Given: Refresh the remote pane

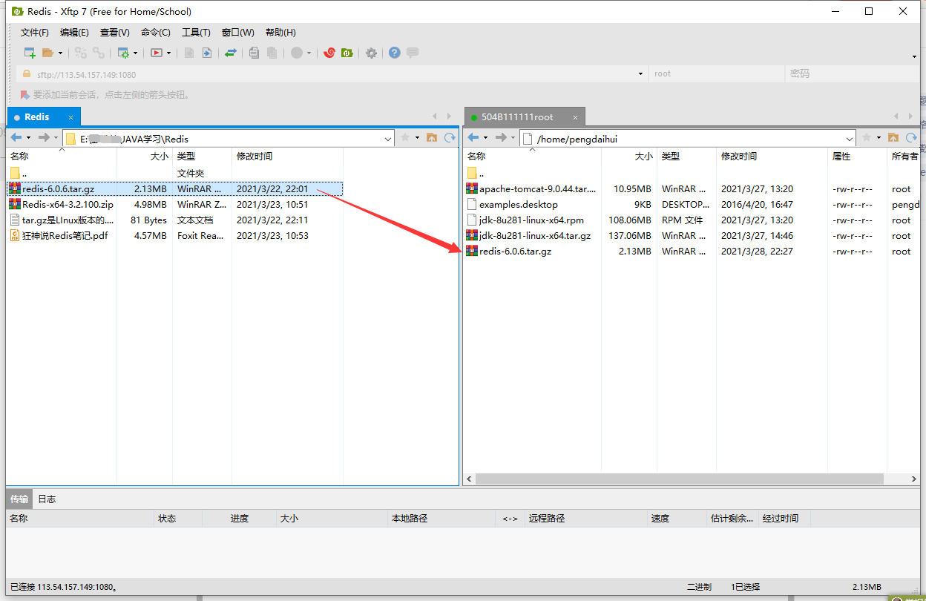Looking at the screenshot, I should pos(911,138).
